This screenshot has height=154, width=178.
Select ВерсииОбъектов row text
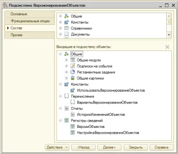91,127
